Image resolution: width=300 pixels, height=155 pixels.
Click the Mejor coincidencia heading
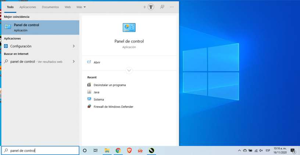(17, 17)
